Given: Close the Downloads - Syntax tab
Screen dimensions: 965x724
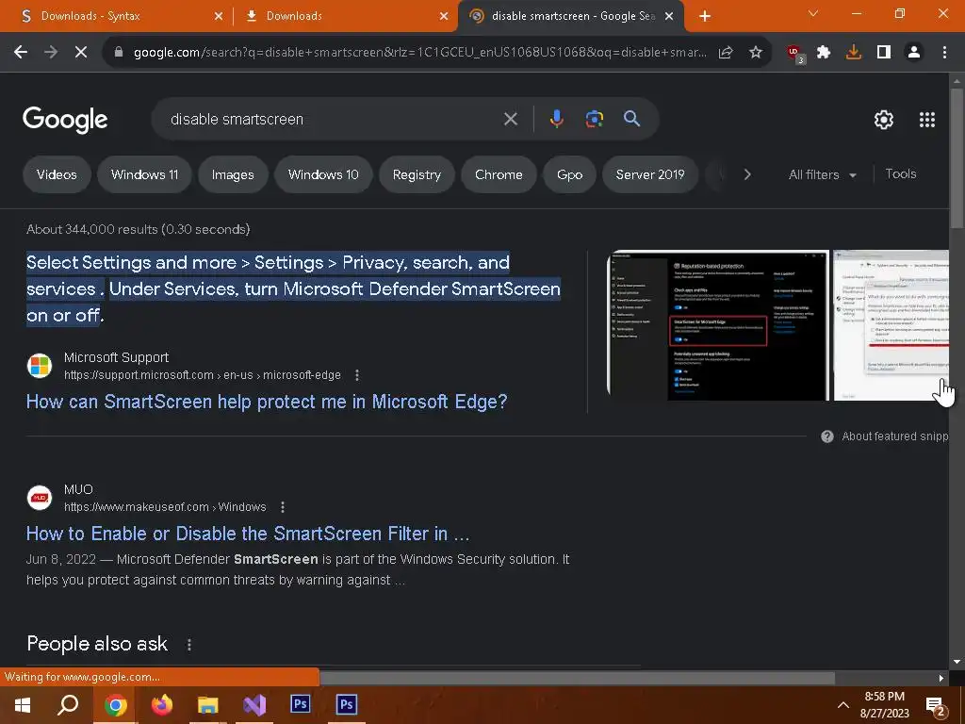Looking at the screenshot, I should (x=219, y=16).
